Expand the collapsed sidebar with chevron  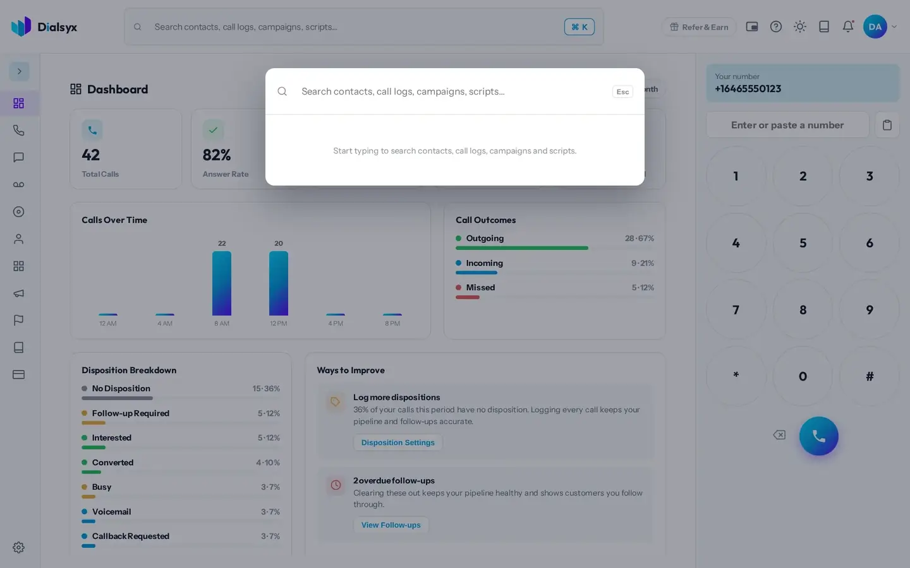point(19,71)
